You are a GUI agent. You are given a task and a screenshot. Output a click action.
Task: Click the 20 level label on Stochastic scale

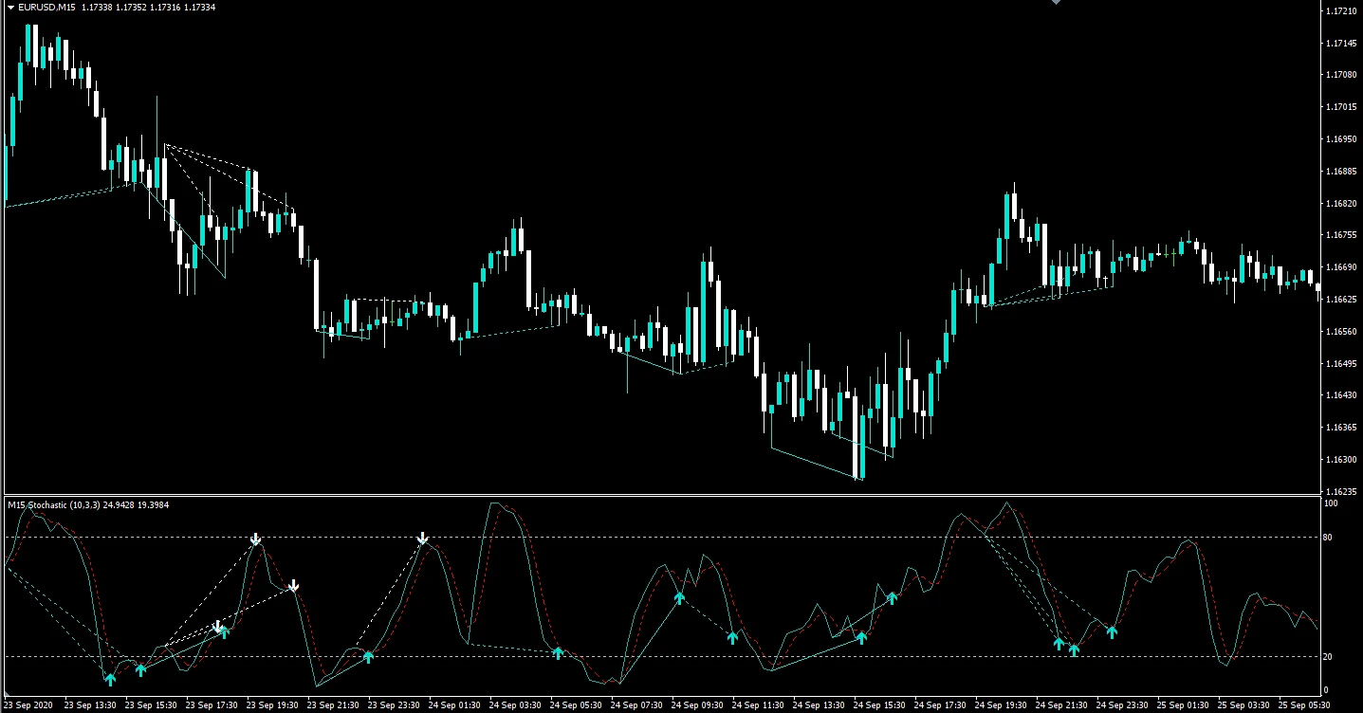pos(1330,656)
